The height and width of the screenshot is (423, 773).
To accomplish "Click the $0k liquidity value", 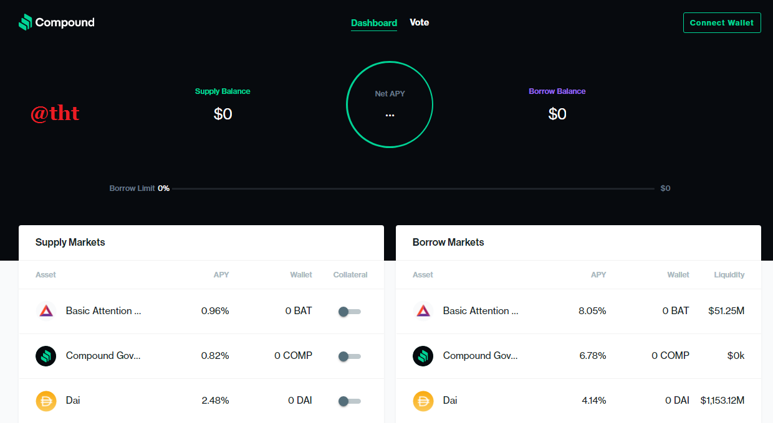I will (736, 356).
